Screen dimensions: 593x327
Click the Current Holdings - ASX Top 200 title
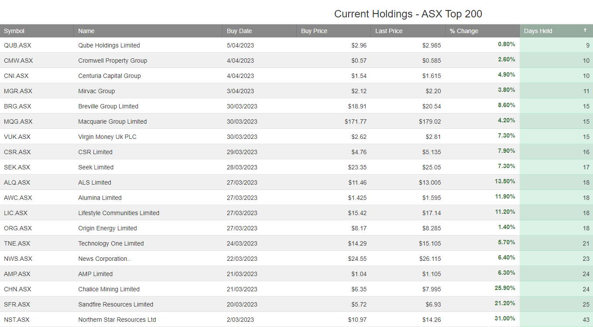pos(408,13)
